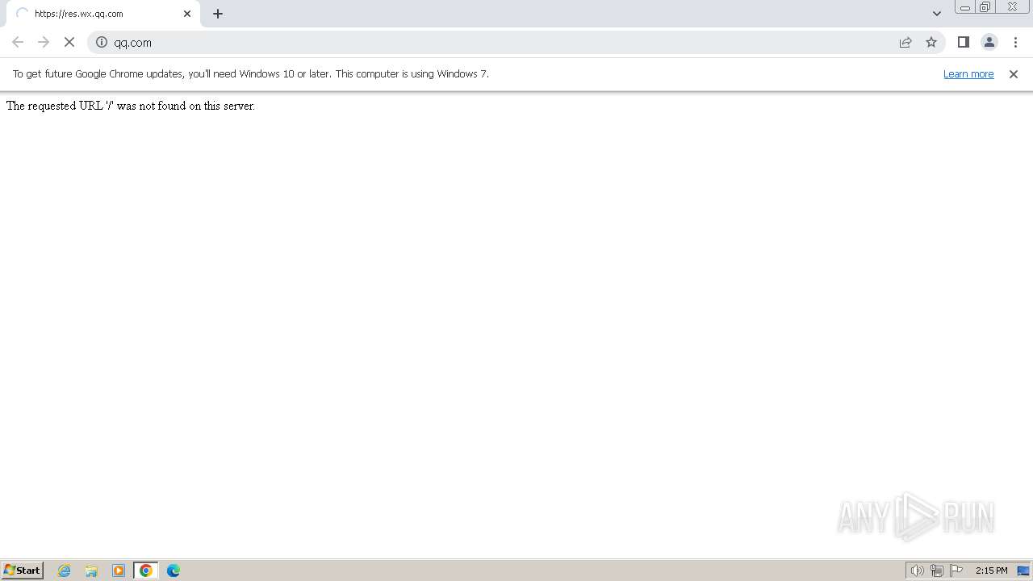The width and height of the screenshot is (1033, 581).
Task: Open Windows Explorer folder from taskbar
Action: (91, 571)
